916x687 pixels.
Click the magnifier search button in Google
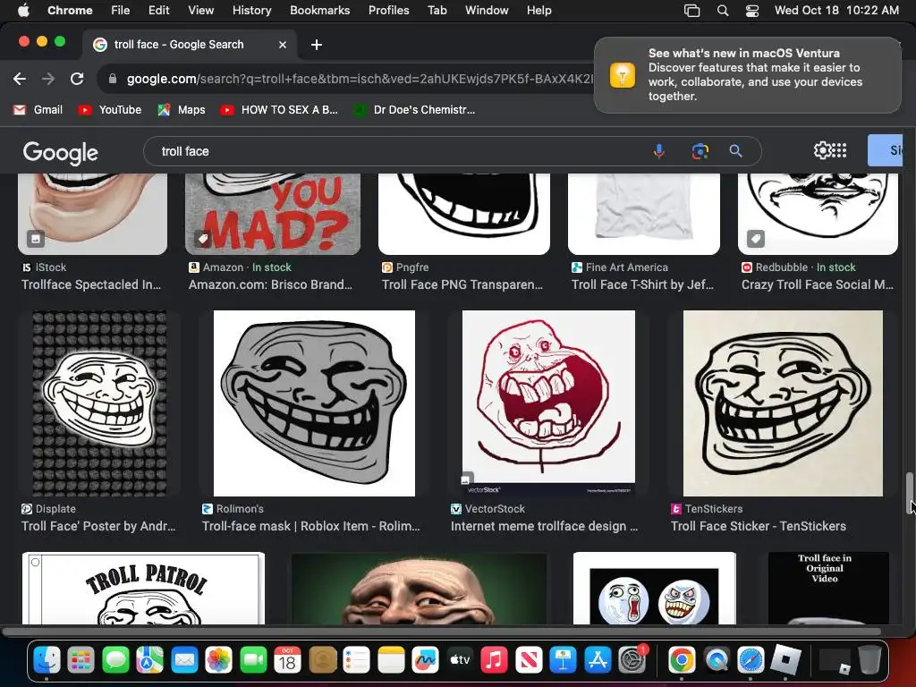735,151
